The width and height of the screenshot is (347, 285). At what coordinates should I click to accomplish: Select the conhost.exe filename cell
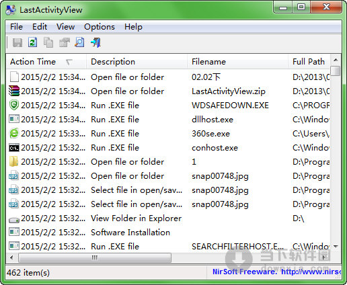pyautogui.click(x=215, y=148)
